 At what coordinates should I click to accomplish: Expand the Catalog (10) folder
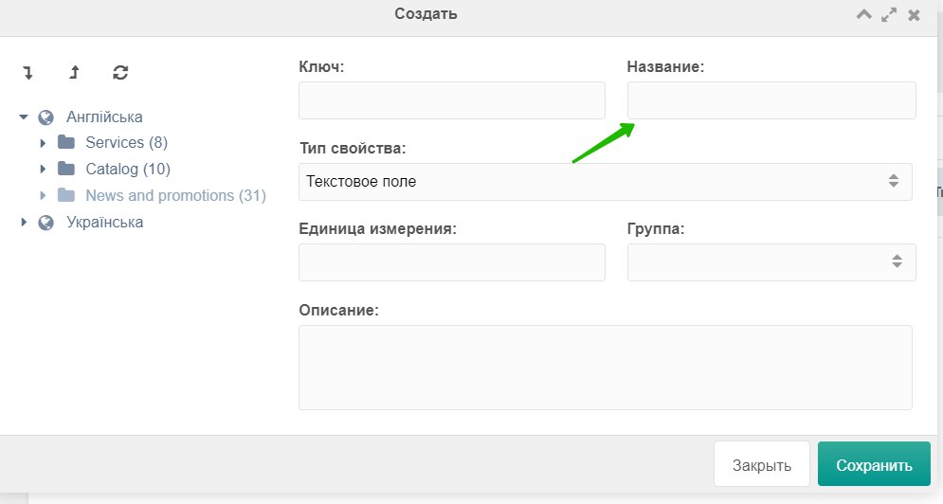(x=43, y=169)
